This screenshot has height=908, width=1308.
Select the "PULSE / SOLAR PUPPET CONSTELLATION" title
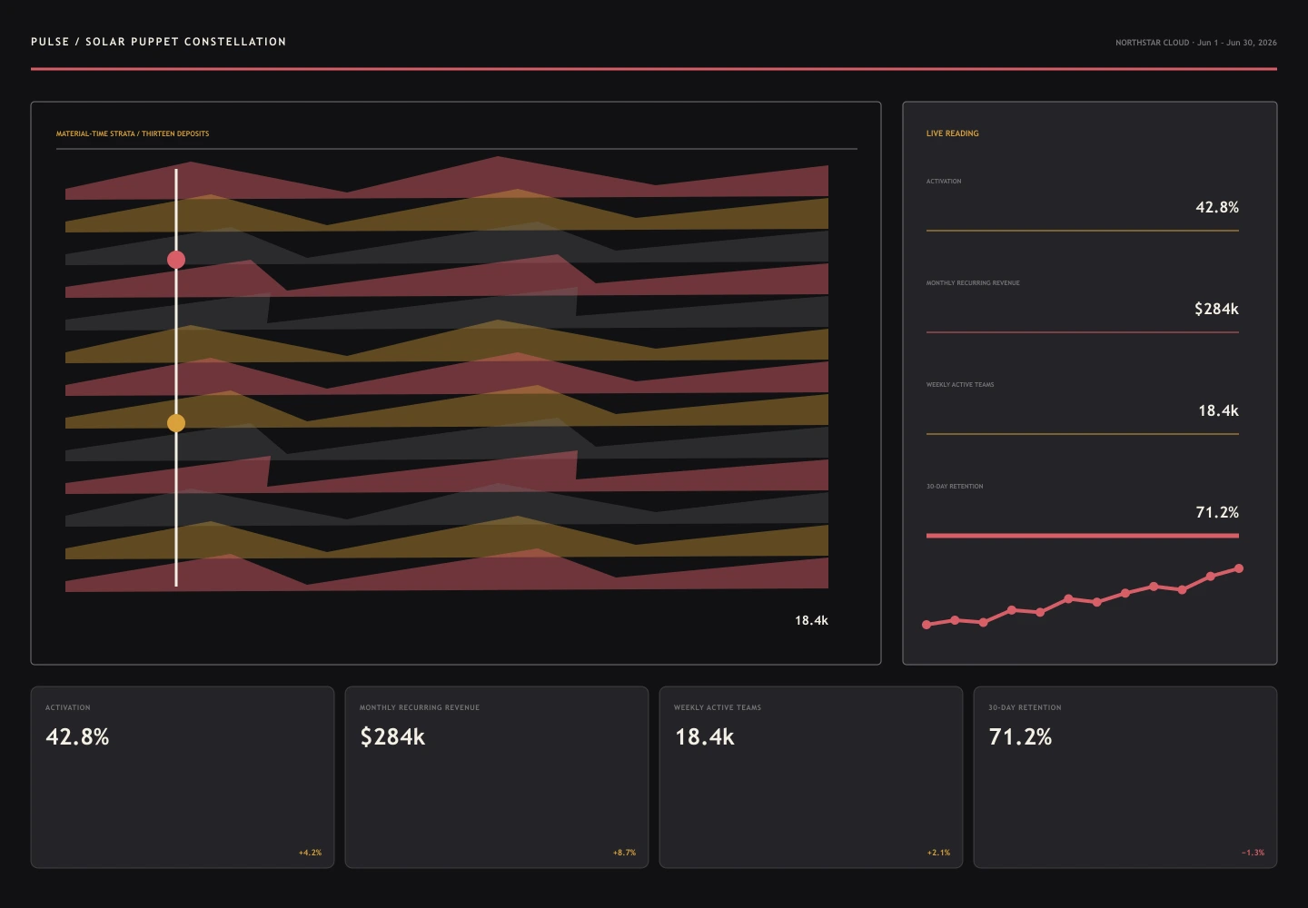coord(158,42)
